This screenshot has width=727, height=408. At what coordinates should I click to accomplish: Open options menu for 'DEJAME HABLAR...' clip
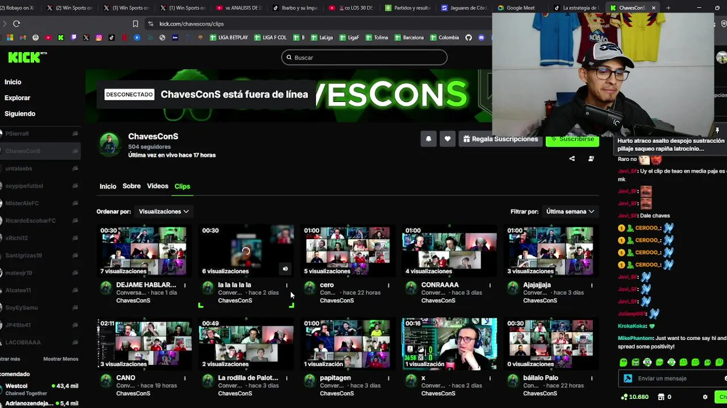(x=185, y=285)
